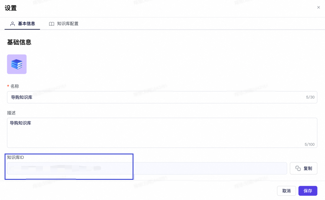Screen dimensions: 325x200
Task: Click the close × icon of the dialog
Action: pyautogui.click(x=318, y=7)
